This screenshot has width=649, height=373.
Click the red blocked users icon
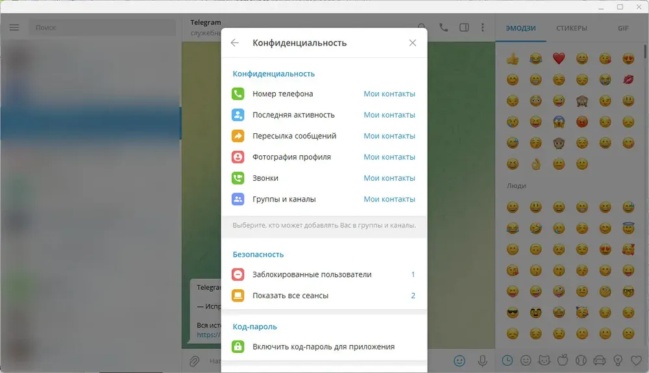[x=238, y=274]
